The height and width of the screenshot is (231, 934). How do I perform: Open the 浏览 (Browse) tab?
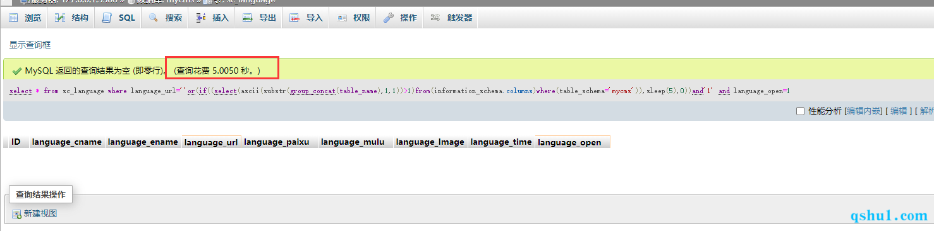(25, 18)
